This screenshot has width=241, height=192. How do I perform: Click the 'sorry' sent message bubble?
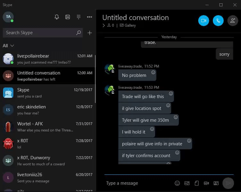coord(224,54)
